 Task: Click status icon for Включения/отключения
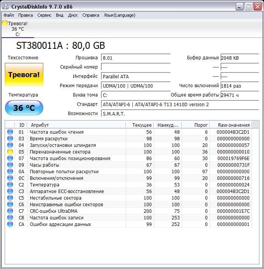[10, 178]
